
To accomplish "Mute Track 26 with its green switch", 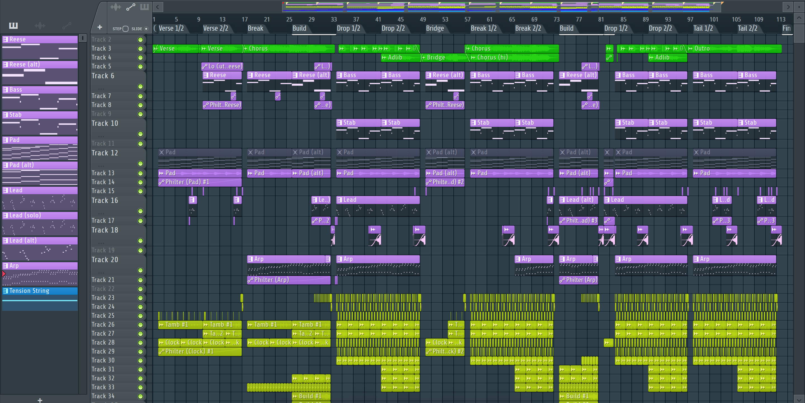I will point(140,325).
